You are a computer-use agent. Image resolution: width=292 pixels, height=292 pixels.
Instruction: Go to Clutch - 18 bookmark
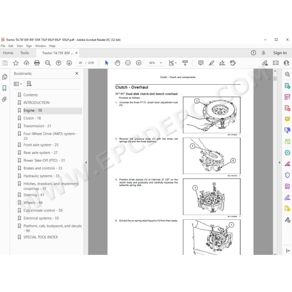point(32,118)
